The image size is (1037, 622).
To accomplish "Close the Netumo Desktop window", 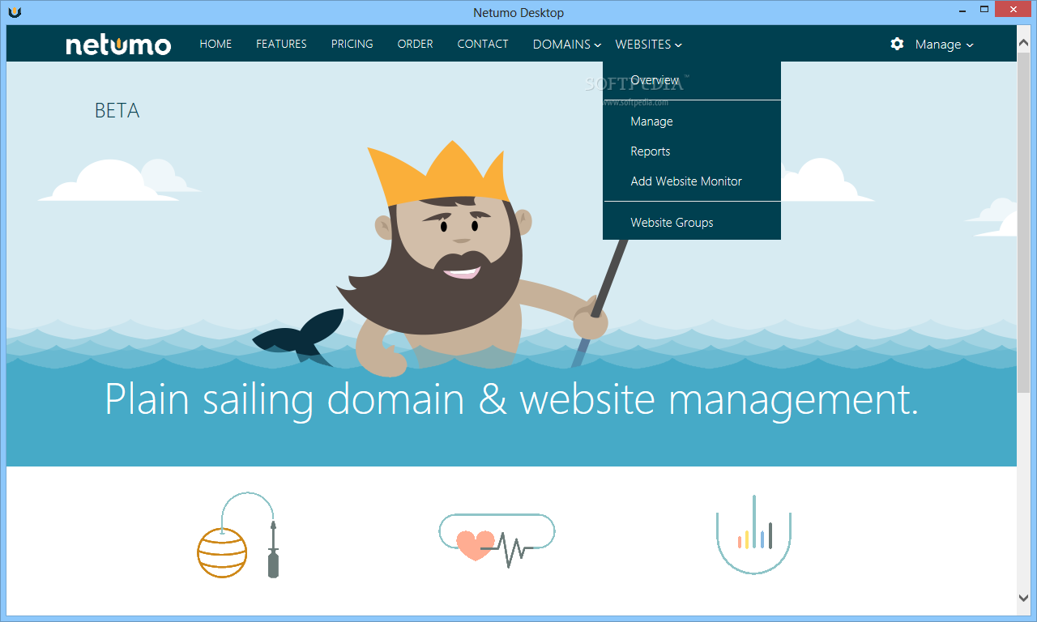I will click(x=1014, y=10).
